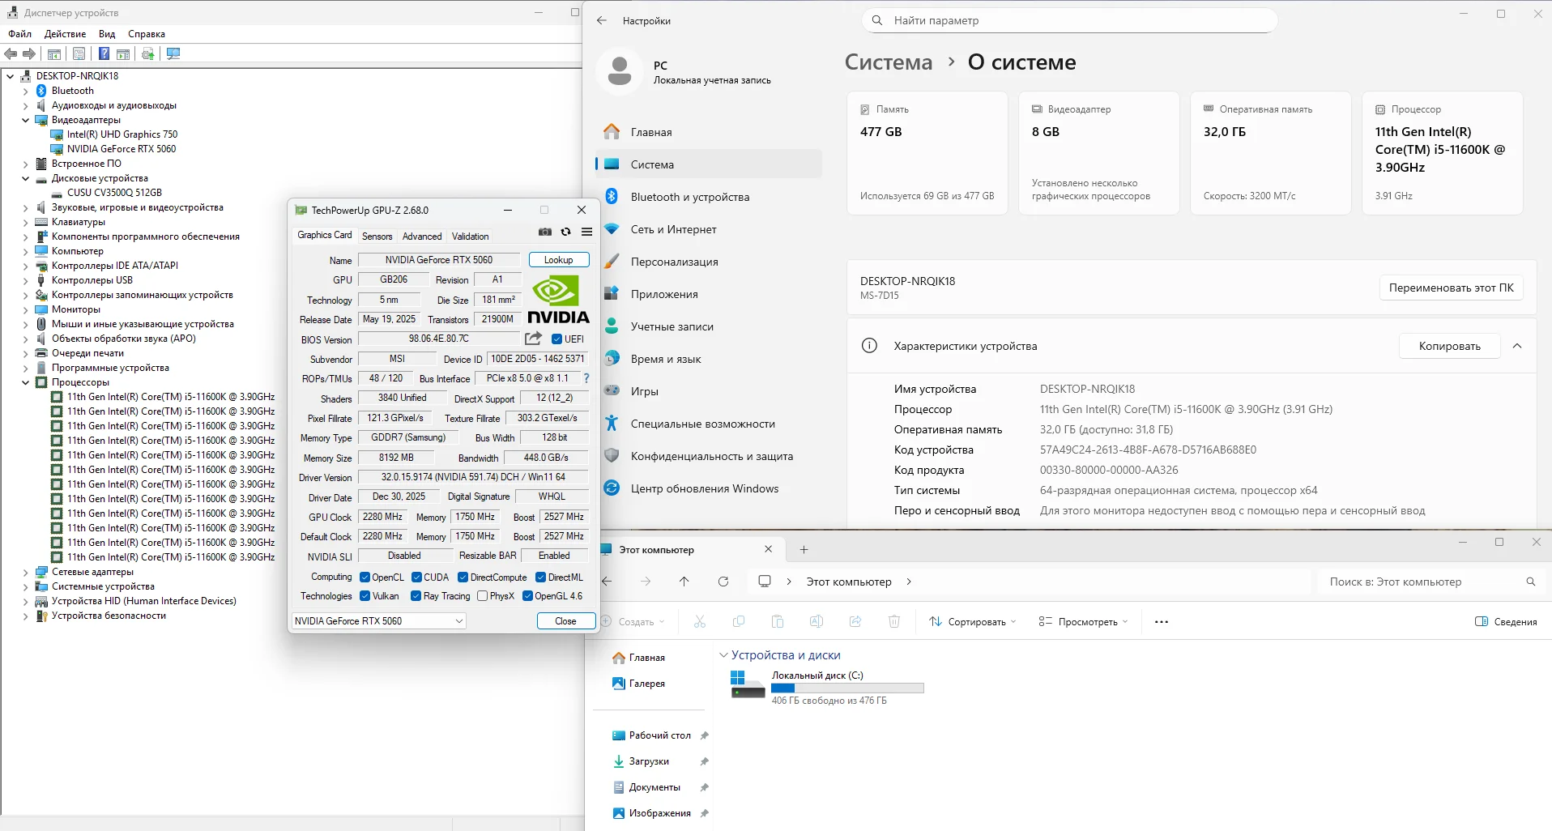Click the Back arrow in File Explorer
Viewport: 1552px width, 831px height.
607,582
